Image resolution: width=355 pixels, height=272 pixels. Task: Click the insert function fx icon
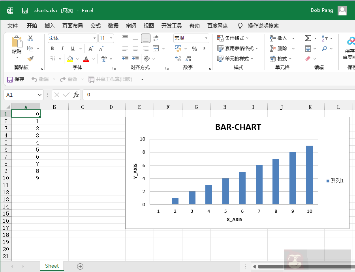point(76,95)
